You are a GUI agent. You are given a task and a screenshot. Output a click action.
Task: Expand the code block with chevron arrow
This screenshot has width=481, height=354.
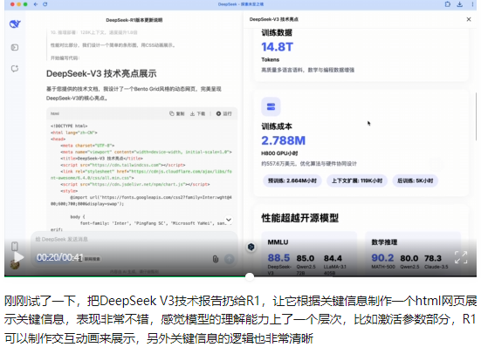point(229,220)
